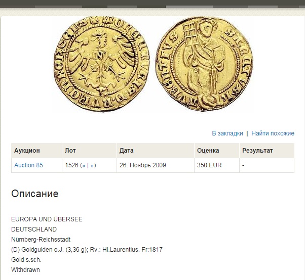Go to the next lot with »
The width and height of the screenshot is (305, 280).
point(92,165)
